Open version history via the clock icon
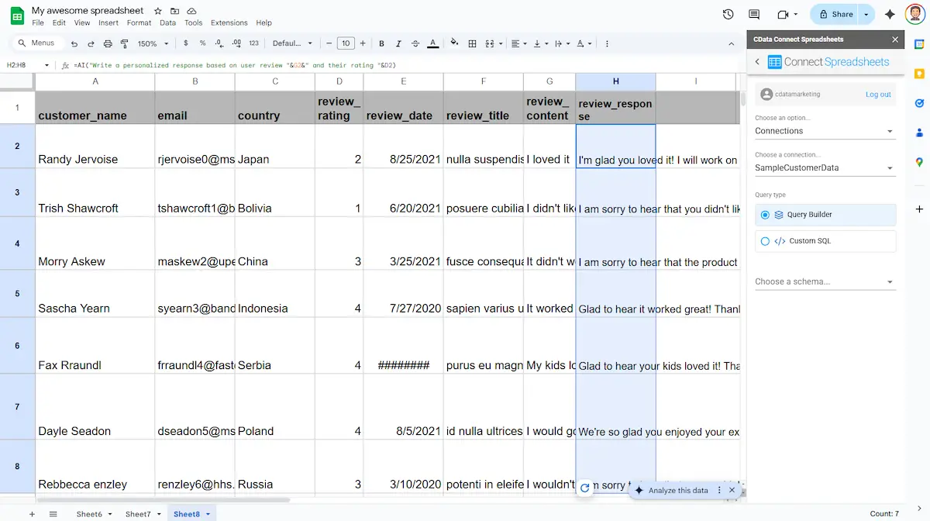 point(727,13)
